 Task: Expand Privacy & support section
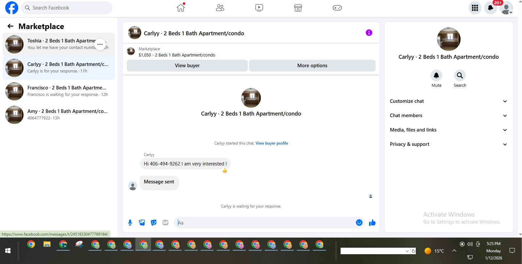click(448, 144)
